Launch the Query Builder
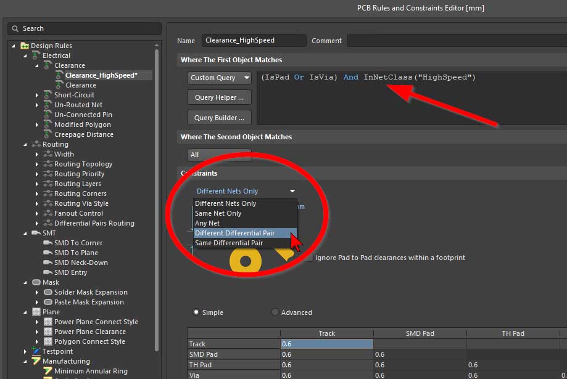The image size is (567, 379). click(219, 117)
